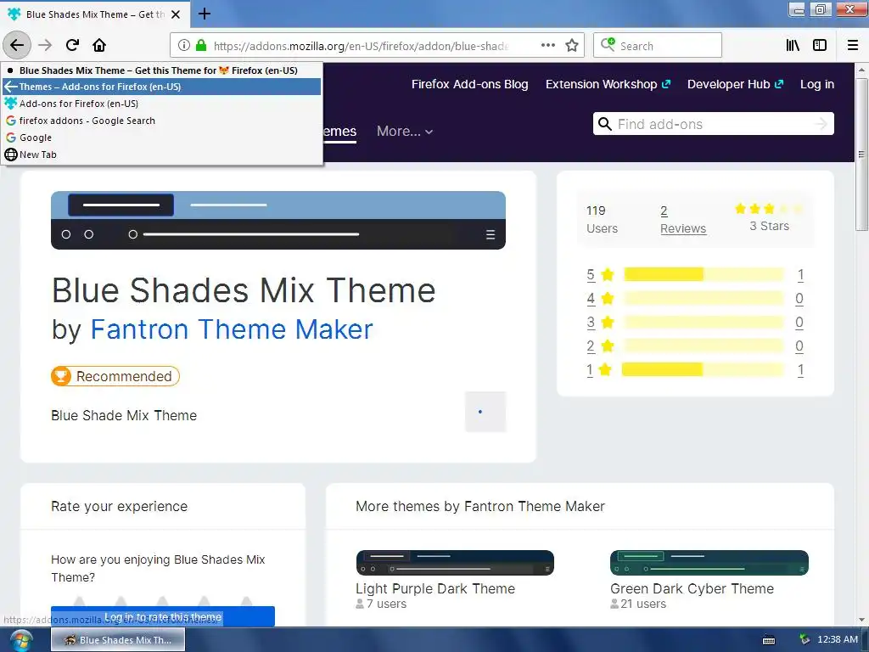Viewport: 869px width, 652px height.
Task: Click the browser Back arrow button
Action: pyautogui.click(x=17, y=46)
